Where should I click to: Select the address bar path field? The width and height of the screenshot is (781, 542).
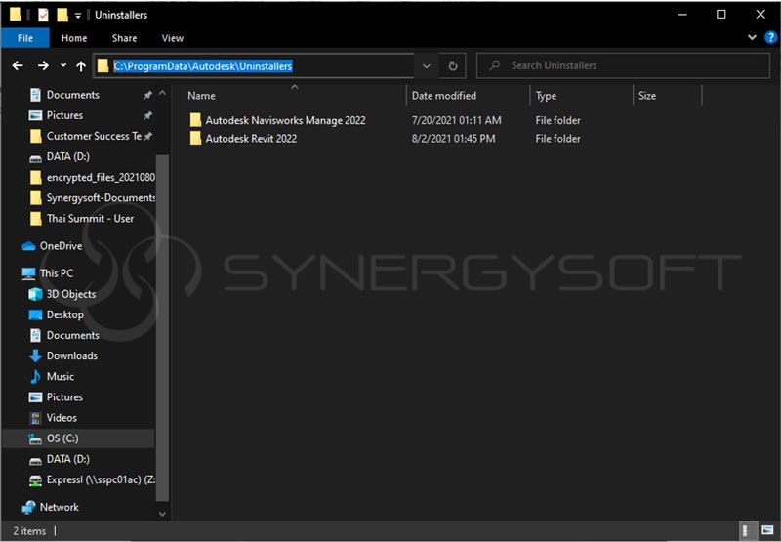tap(254, 65)
